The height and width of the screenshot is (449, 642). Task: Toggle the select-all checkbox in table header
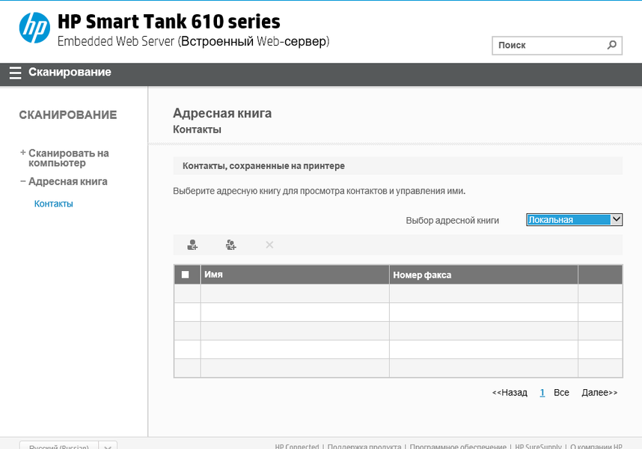(186, 275)
